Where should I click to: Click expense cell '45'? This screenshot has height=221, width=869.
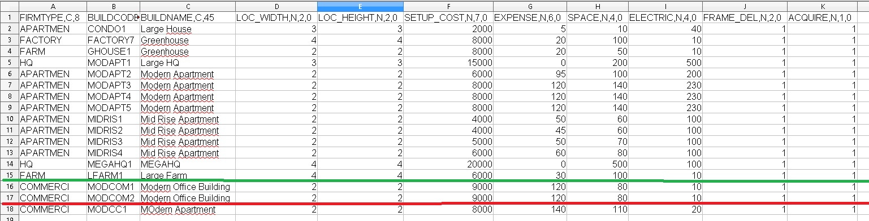coord(529,130)
